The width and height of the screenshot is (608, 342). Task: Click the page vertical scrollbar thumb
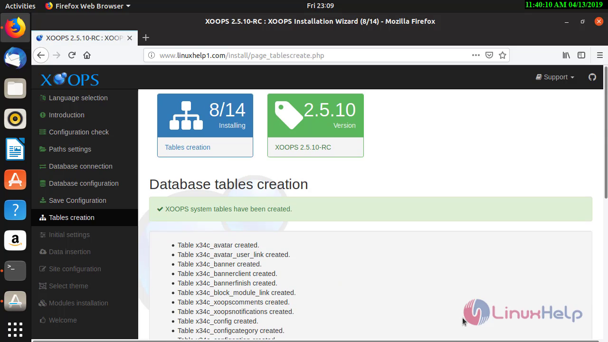606,133
